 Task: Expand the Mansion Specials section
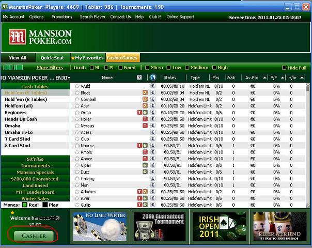click(x=35, y=172)
